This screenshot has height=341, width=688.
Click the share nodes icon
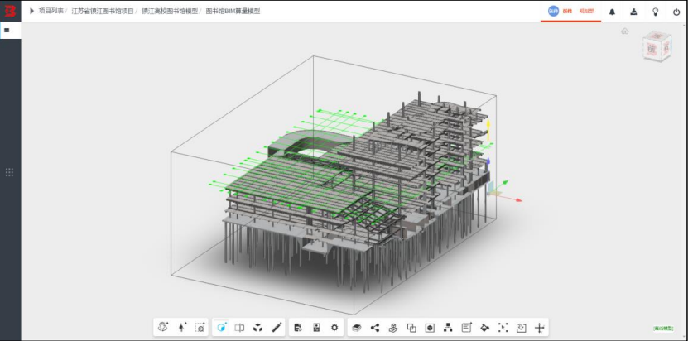click(x=375, y=328)
